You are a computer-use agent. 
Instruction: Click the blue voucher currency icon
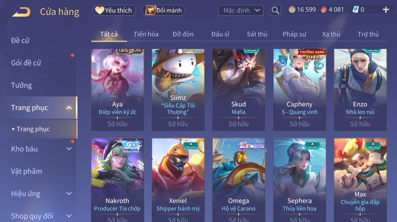click(x=355, y=10)
